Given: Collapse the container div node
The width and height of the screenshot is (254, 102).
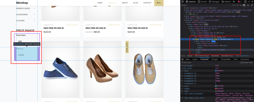Looking at the screenshot, I should click(x=186, y=22).
